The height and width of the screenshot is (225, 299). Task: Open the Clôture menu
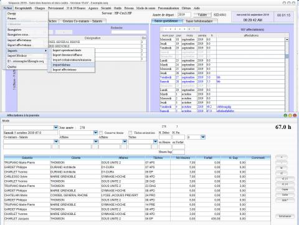click(x=186, y=8)
